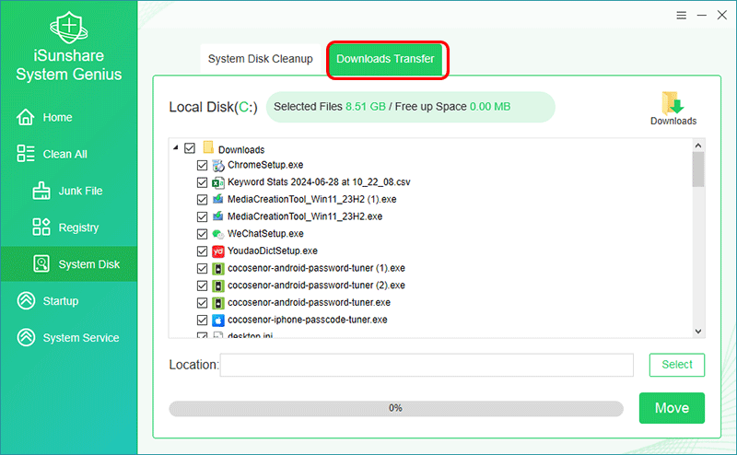
Task: Click the file list scroll down arrow
Action: coord(698,332)
